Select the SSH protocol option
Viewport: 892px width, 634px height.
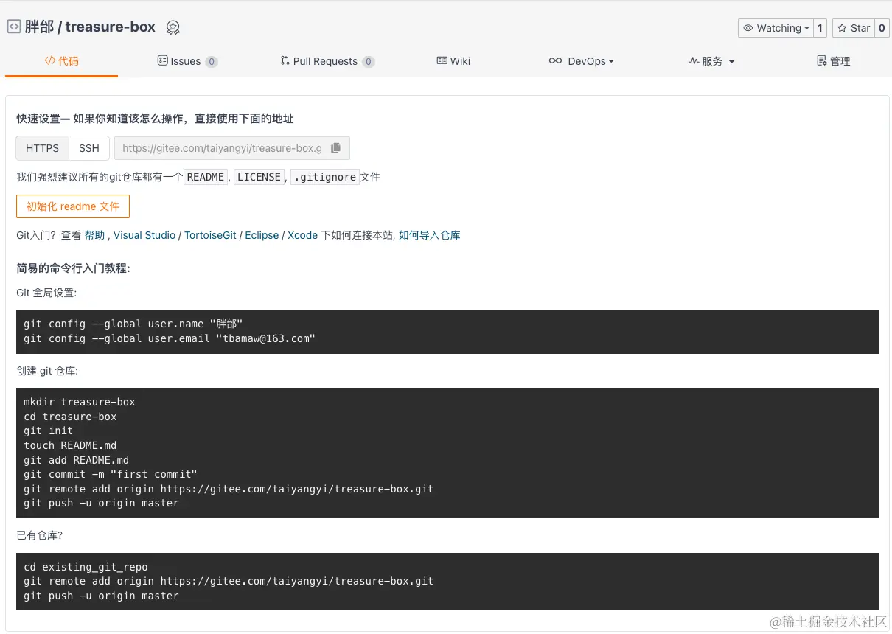click(x=89, y=148)
